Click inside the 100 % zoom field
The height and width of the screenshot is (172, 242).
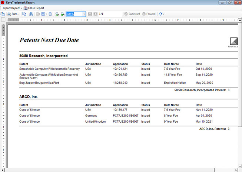click(x=74, y=14)
